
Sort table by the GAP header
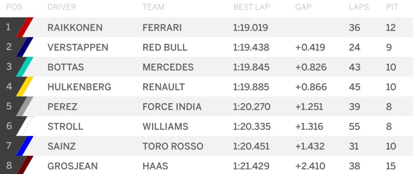click(303, 7)
